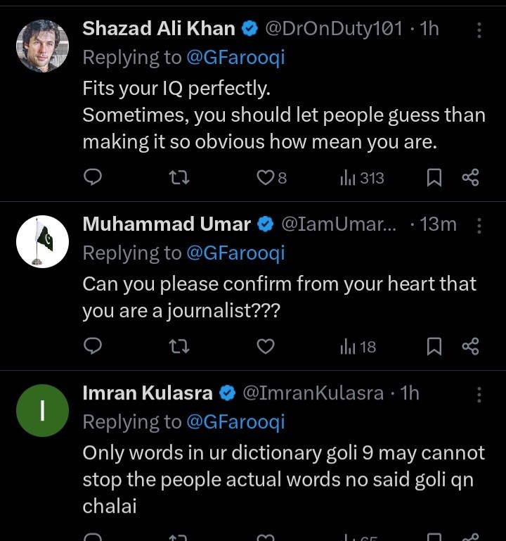Bookmark Shazad Ali Khan's tweet
This screenshot has height=541, width=506.
click(x=434, y=177)
